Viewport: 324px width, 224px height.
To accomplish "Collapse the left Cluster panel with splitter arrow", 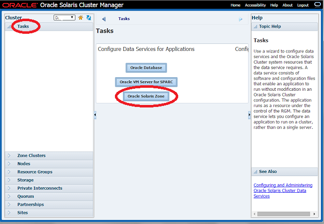I will [x=95, y=115].
